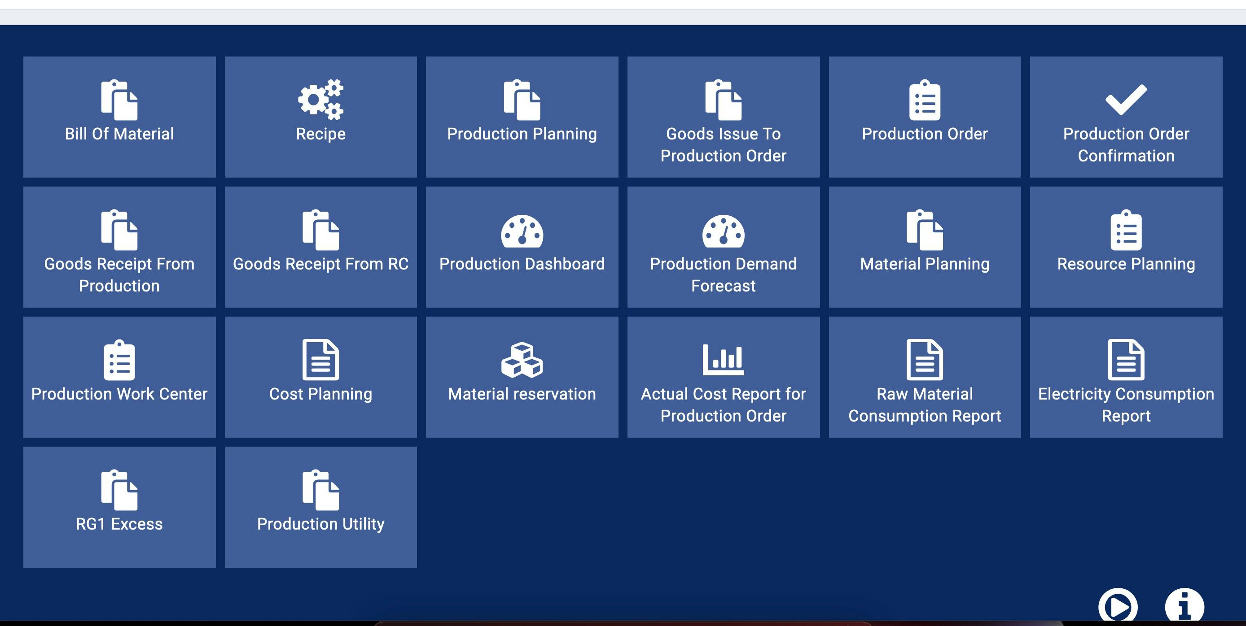Go to the Material Planning tile
The image size is (1246, 626).
(924, 247)
